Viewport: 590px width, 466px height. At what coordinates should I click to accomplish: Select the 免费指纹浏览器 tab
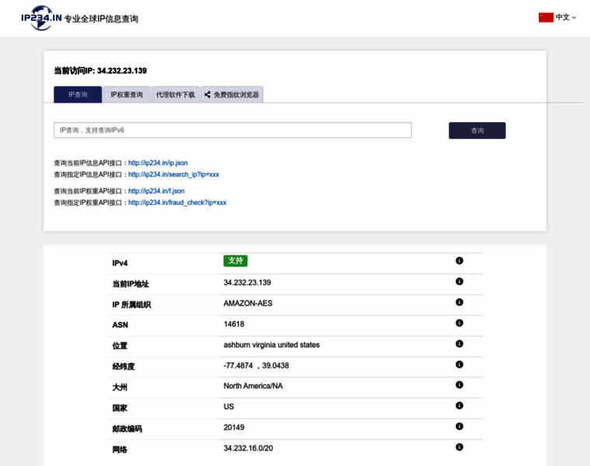[232, 95]
